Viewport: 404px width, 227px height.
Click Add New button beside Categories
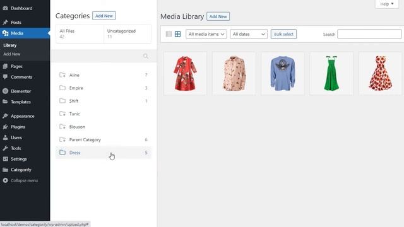(104, 16)
